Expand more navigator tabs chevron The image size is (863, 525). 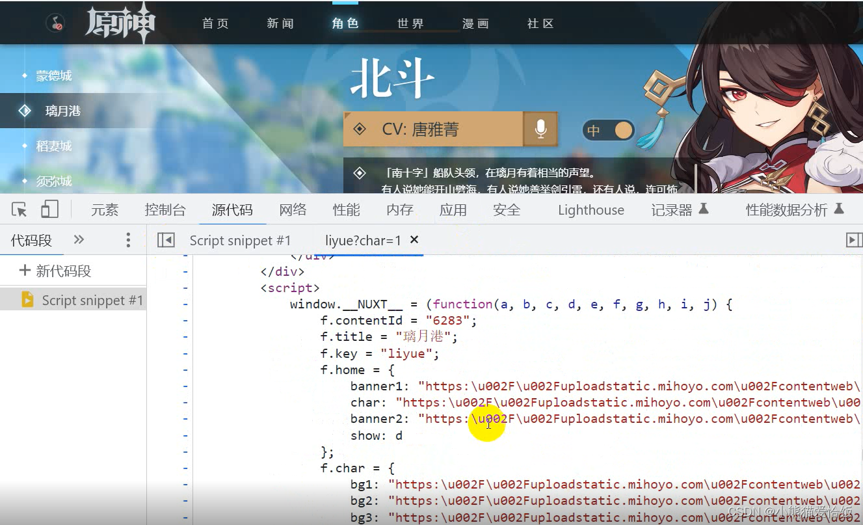point(79,239)
